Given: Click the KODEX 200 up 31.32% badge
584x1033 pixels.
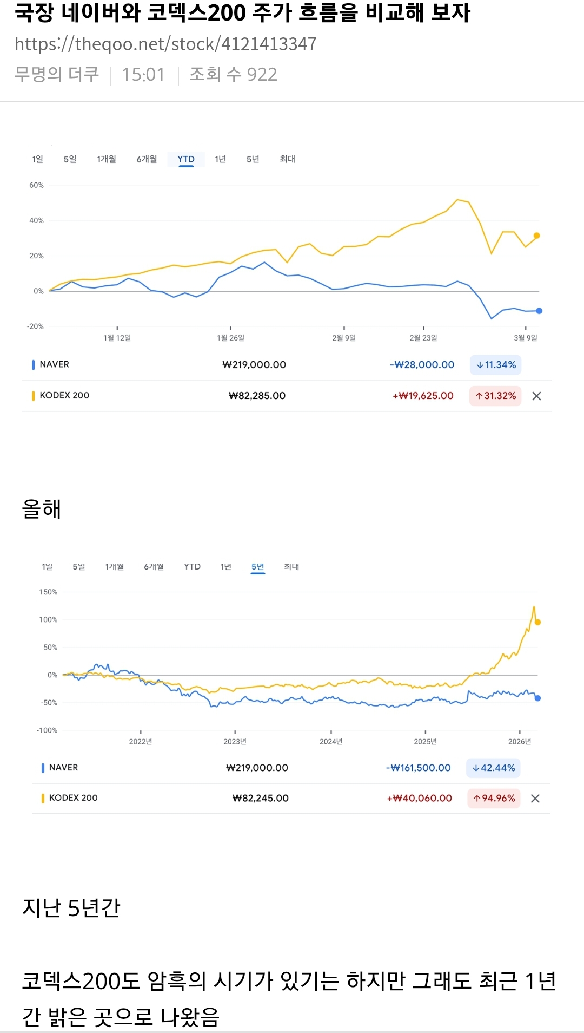Looking at the screenshot, I should click(495, 396).
